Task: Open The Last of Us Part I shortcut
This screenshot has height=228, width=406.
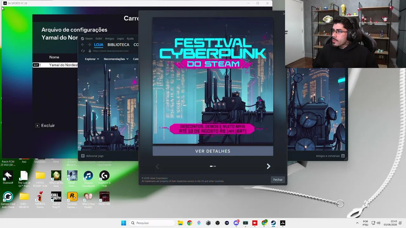Action: click(24, 179)
